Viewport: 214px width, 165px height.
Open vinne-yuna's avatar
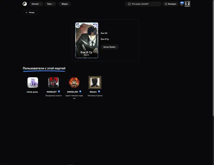pyautogui.click(x=33, y=82)
